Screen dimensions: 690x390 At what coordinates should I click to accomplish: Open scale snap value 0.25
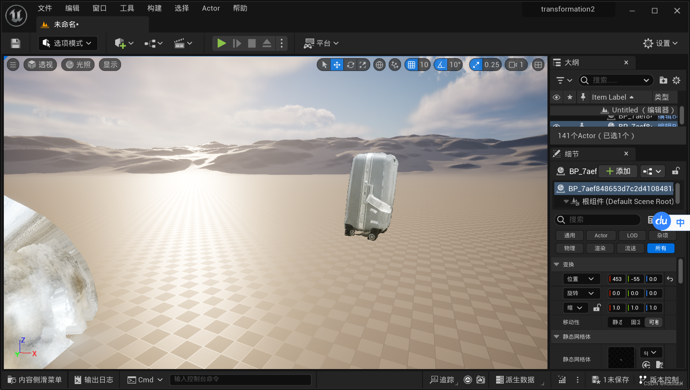[492, 65]
